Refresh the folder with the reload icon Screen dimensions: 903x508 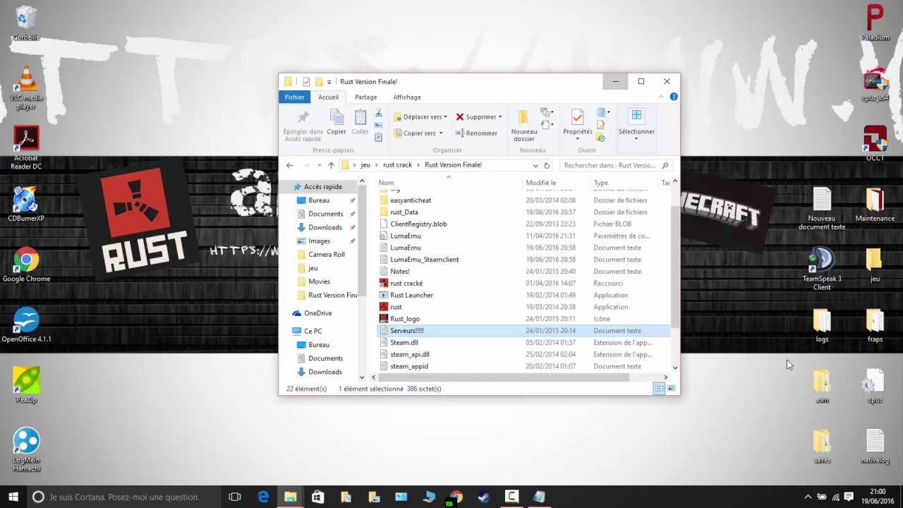[x=546, y=165]
